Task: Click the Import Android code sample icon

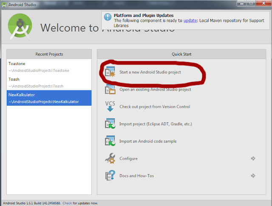Action: tap(110, 141)
